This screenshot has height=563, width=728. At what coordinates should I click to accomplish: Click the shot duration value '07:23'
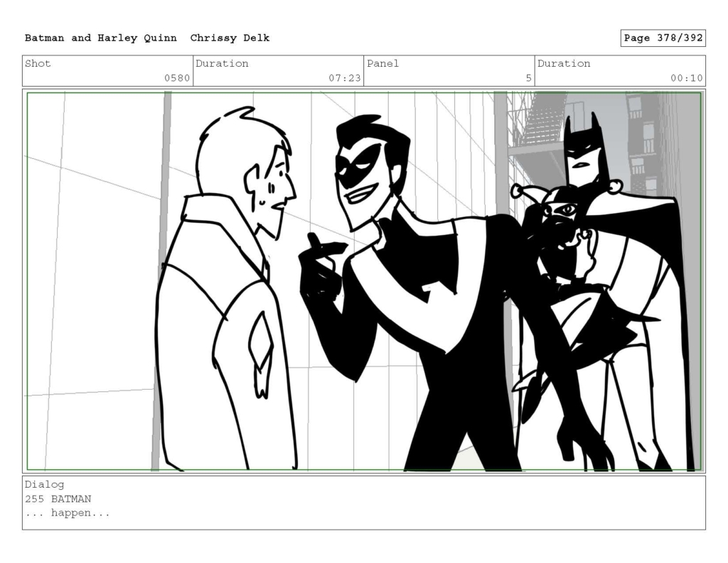(x=345, y=78)
